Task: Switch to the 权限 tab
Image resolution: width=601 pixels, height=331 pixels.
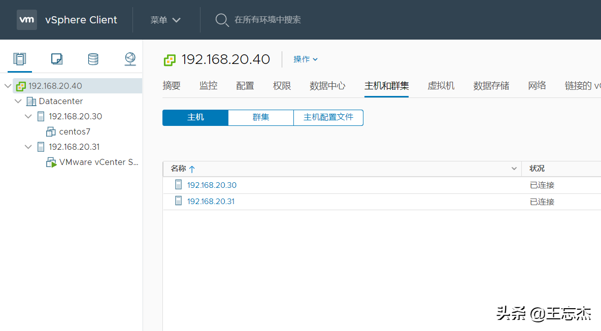Action: (x=282, y=86)
